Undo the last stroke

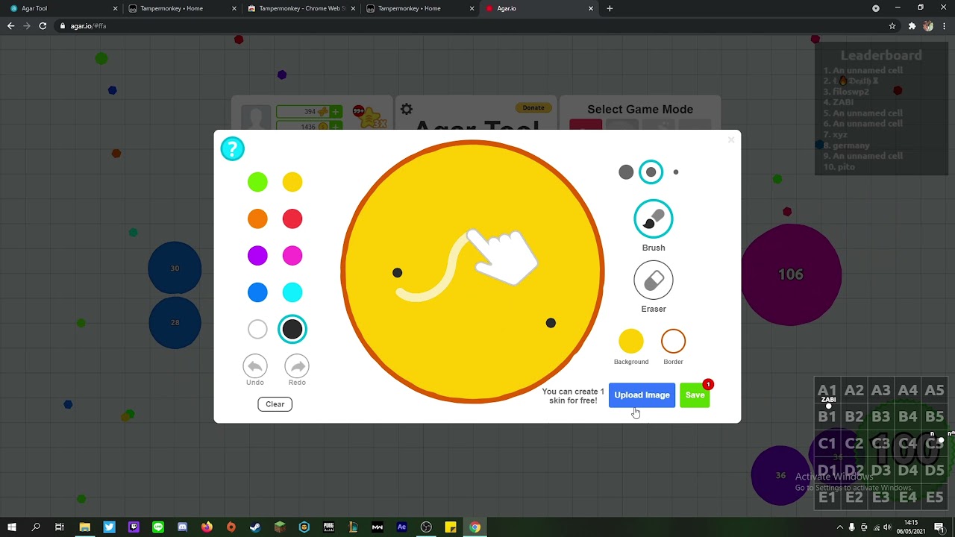click(x=255, y=366)
